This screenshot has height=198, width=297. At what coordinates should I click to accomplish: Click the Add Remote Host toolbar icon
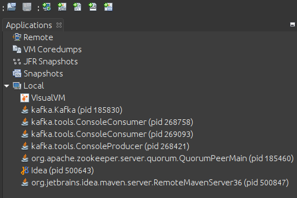coord(47,7)
